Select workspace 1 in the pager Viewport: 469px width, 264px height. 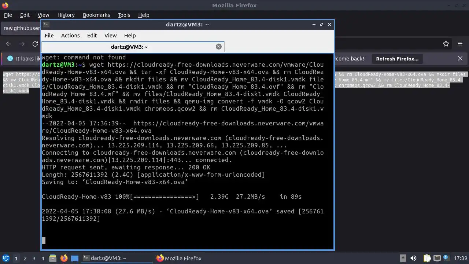pos(16,258)
